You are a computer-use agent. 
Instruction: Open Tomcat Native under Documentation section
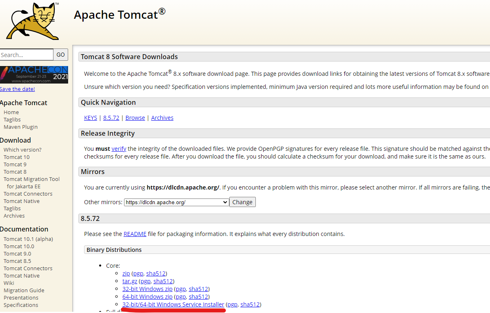point(22,276)
